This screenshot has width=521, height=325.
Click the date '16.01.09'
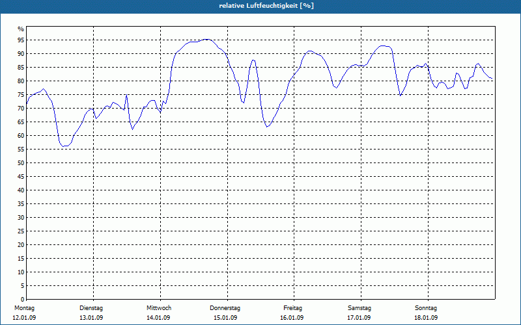[292, 318]
